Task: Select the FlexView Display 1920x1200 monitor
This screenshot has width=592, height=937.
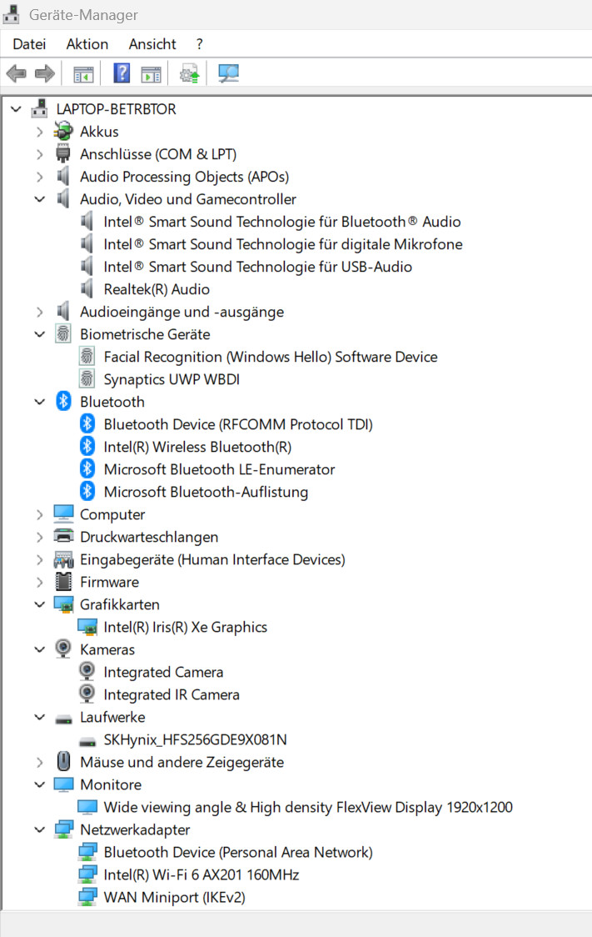Action: click(x=308, y=807)
